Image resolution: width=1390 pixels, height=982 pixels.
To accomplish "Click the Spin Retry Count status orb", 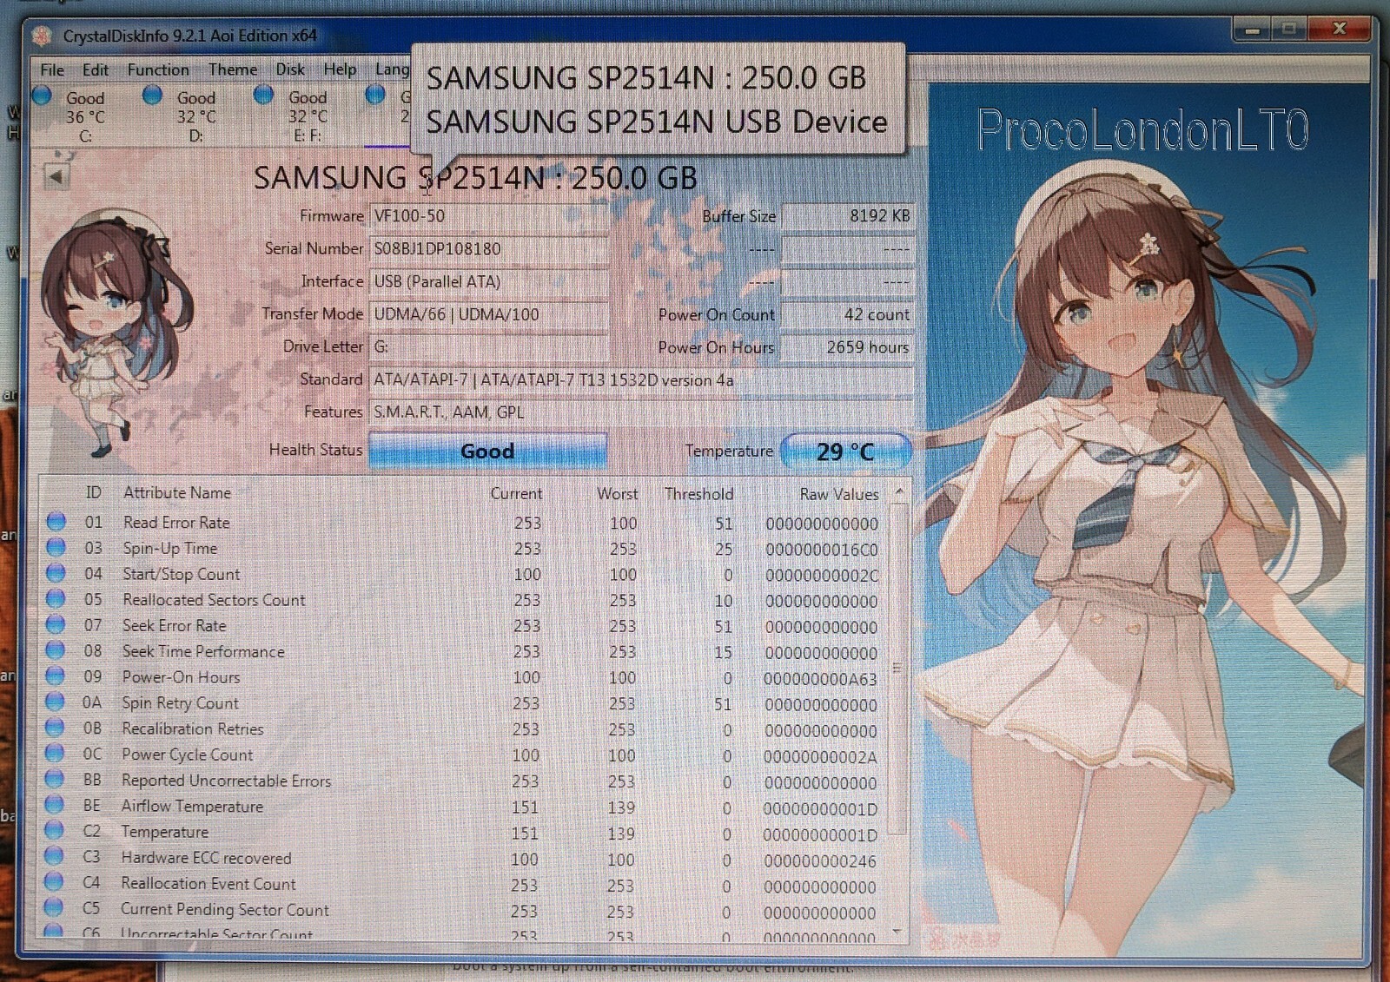I will (55, 702).
